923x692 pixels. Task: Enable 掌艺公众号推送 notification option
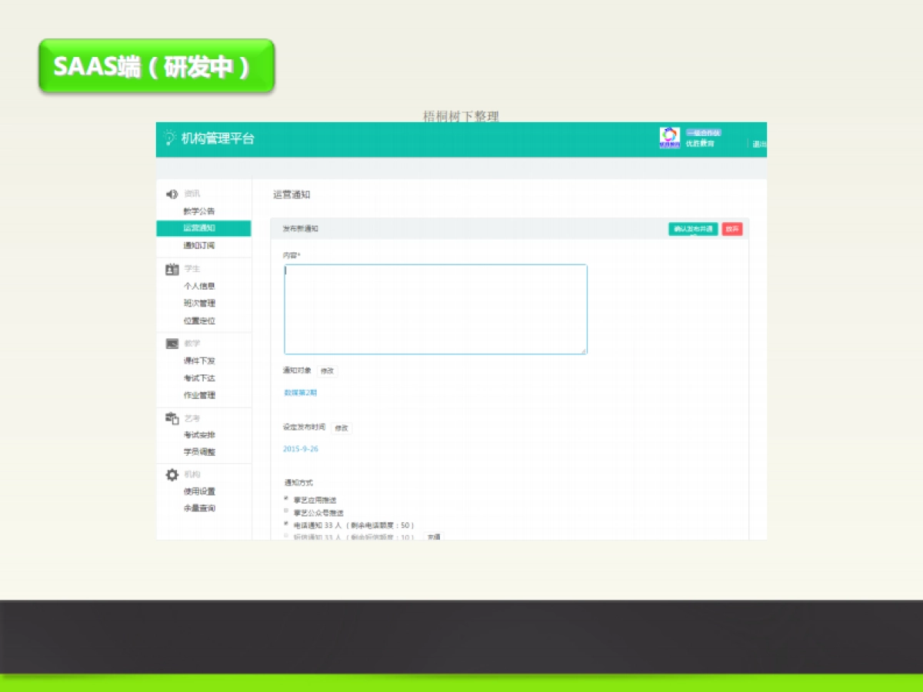[285, 511]
